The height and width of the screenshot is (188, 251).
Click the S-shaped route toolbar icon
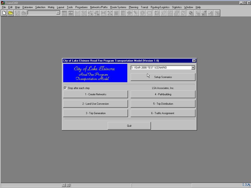[176, 13]
